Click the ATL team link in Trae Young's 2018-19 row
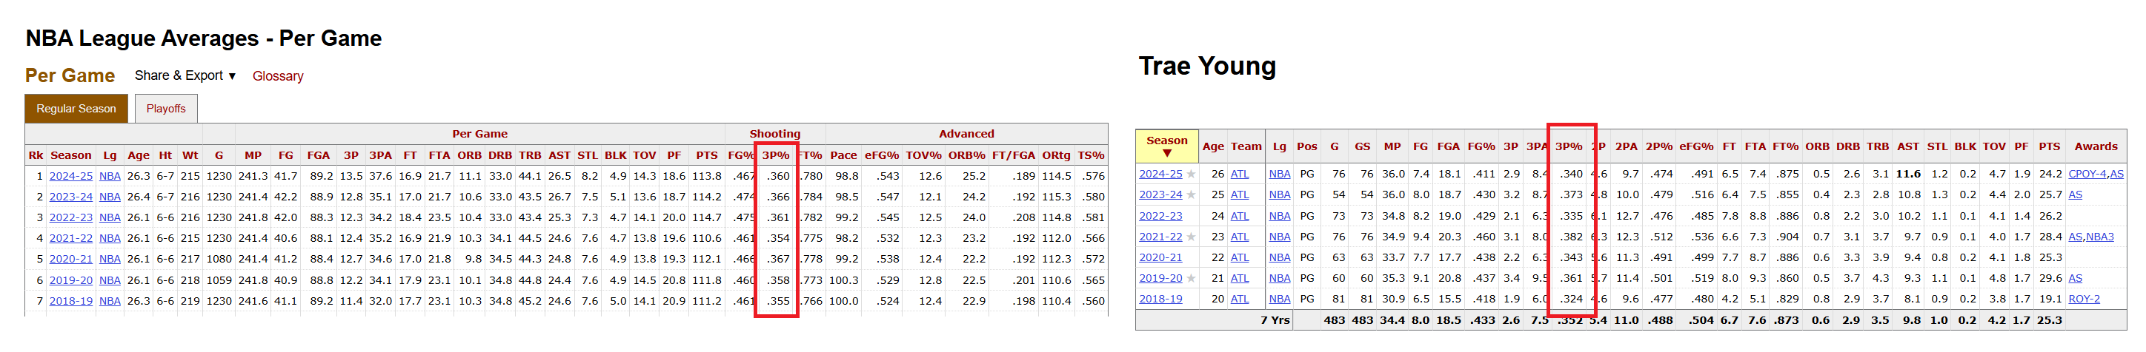 pos(1240,299)
